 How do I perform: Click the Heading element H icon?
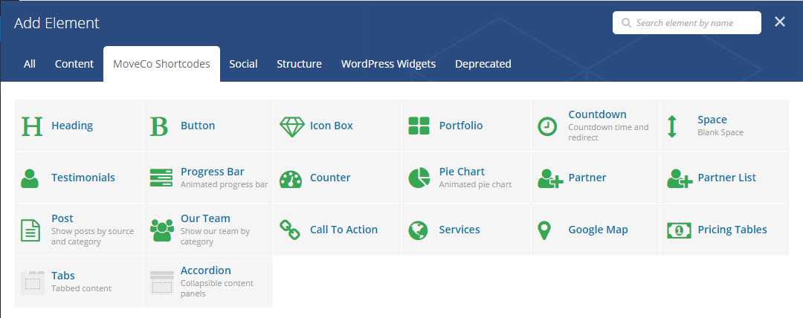click(x=32, y=126)
